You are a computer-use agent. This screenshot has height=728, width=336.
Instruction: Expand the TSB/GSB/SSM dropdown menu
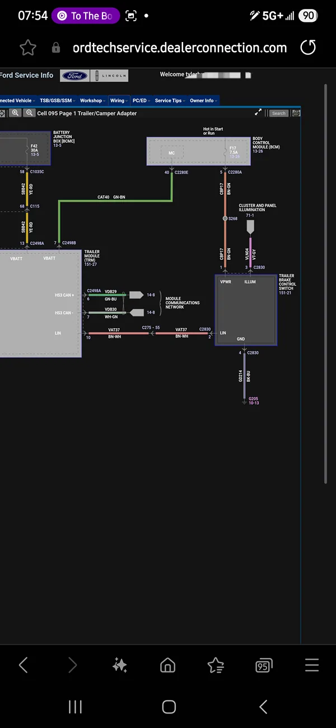click(57, 101)
